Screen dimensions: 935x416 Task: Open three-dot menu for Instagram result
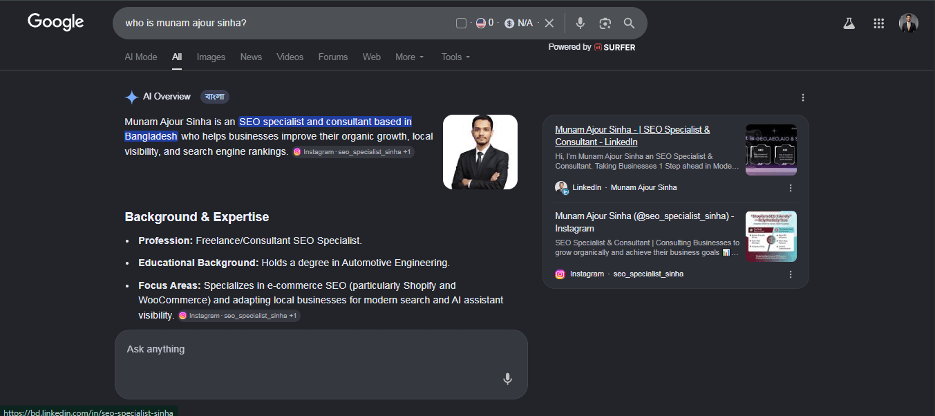[x=791, y=274]
